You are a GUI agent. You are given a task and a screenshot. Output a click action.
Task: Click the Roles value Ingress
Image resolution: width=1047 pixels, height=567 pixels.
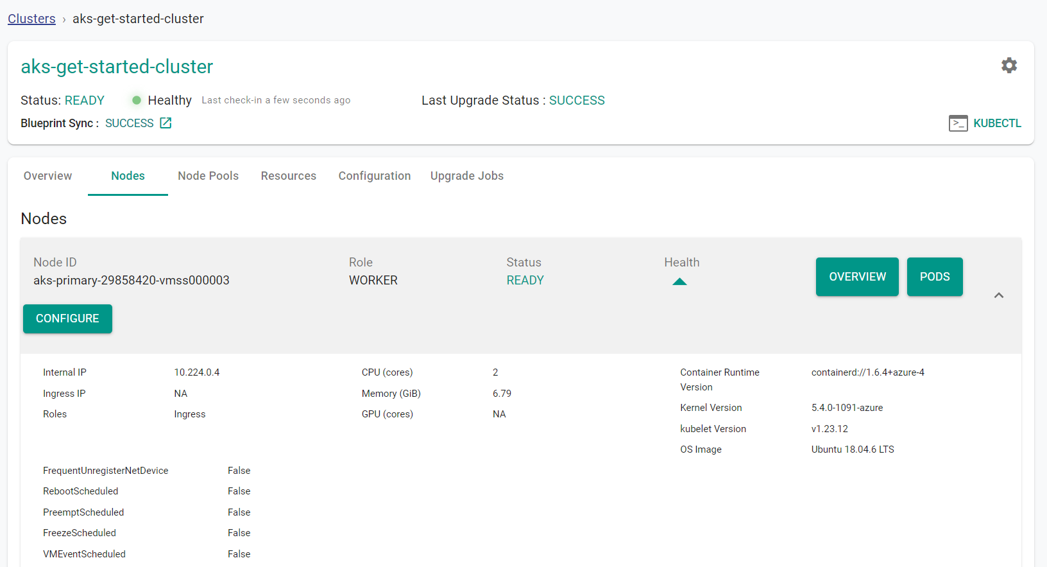(x=190, y=414)
